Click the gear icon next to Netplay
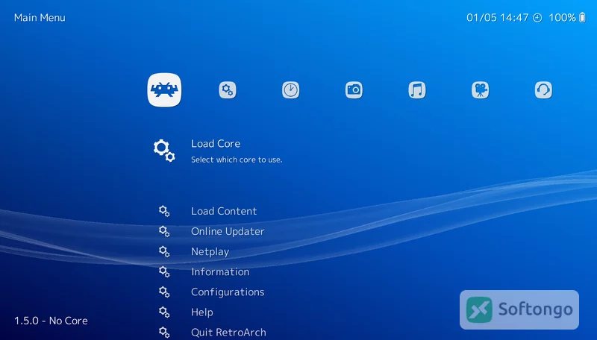Image resolution: width=597 pixels, height=340 pixels. tap(164, 252)
